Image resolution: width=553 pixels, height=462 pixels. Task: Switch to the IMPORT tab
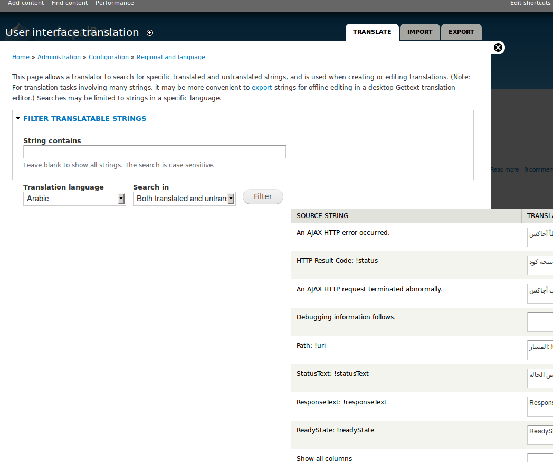(x=419, y=32)
